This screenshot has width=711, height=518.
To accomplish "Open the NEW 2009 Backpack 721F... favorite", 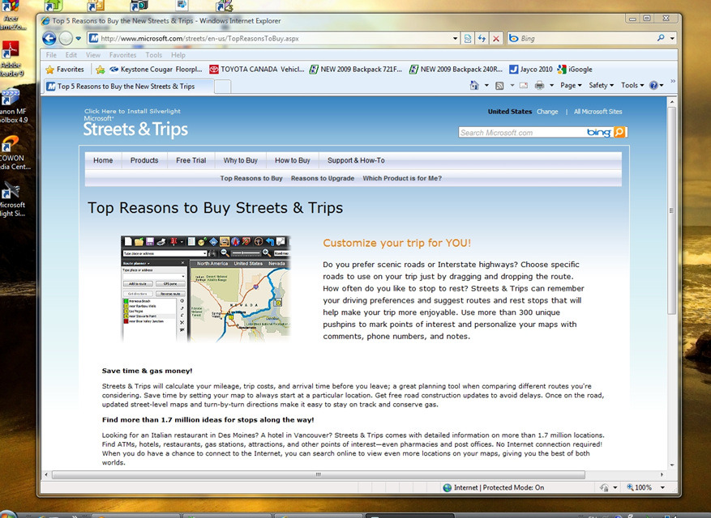I will click(x=355, y=70).
